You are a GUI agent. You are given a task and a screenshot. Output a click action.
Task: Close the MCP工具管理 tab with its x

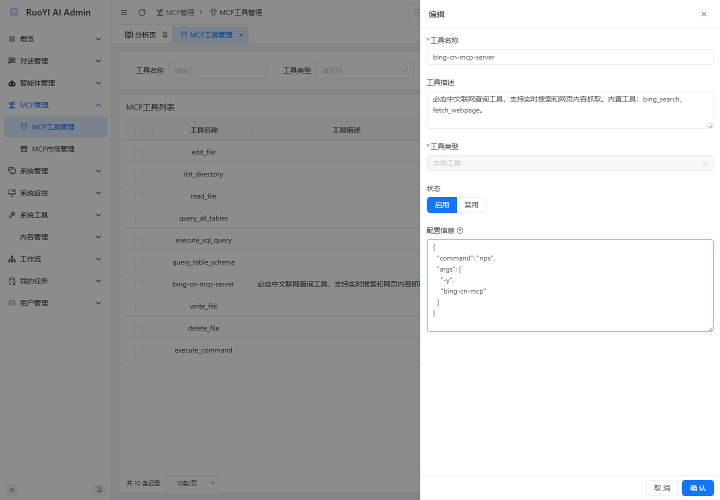click(x=241, y=35)
